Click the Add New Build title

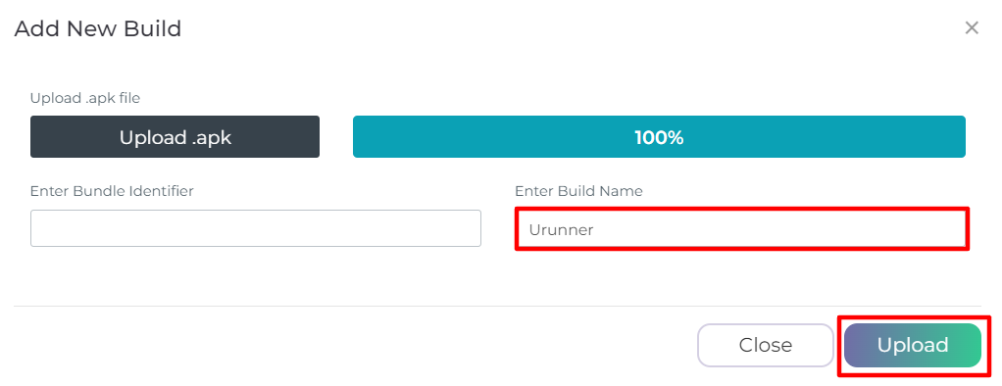point(98,28)
